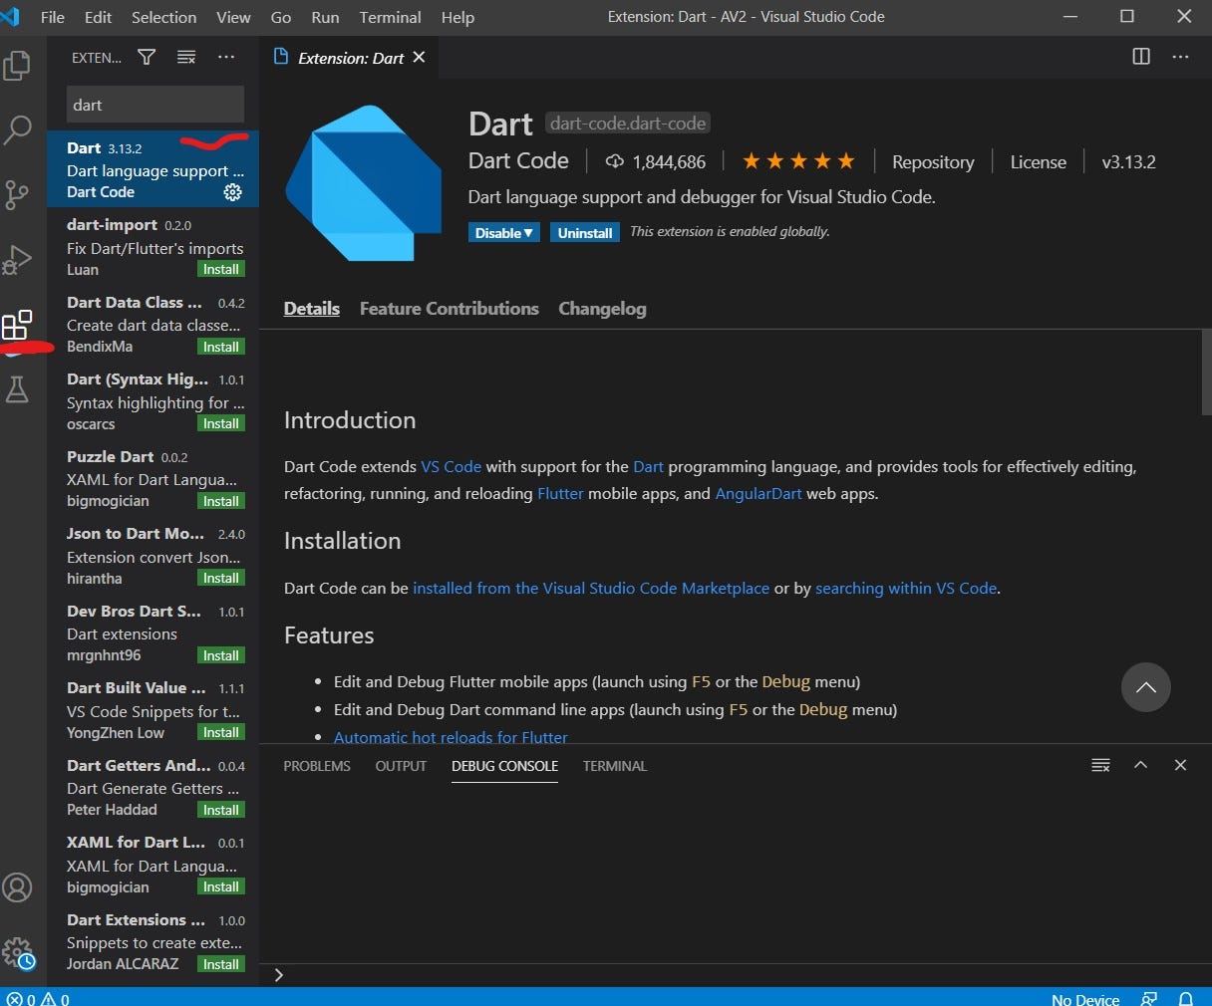Open the View menu
Screen dimensions: 1212x1006
pyautogui.click(x=233, y=17)
